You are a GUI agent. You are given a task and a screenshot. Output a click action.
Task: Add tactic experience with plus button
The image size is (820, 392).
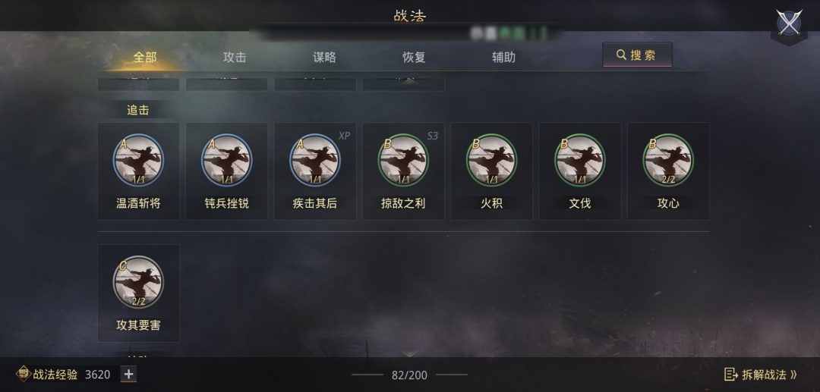tap(128, 374)
